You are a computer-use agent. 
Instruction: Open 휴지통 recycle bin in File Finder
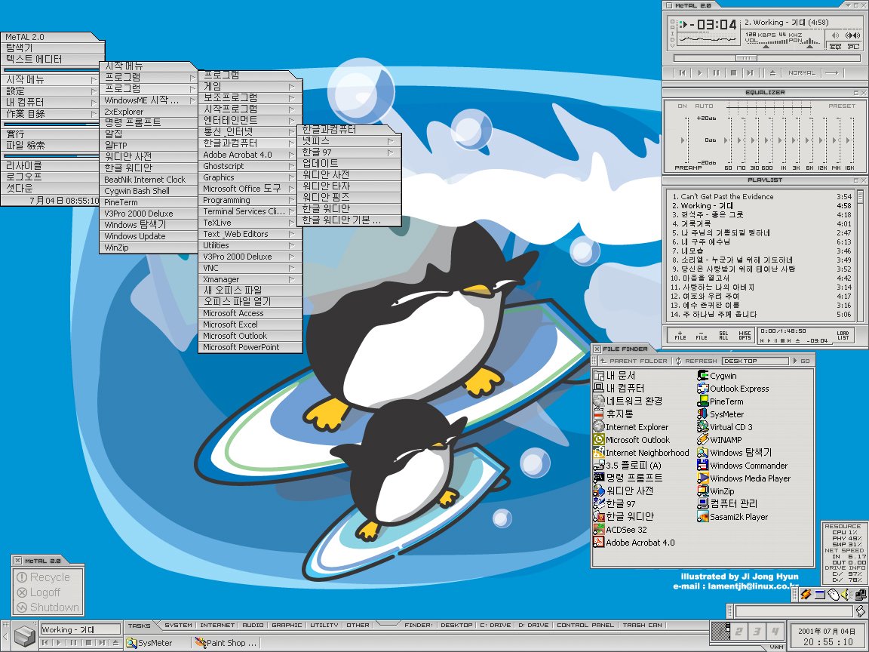613,414
